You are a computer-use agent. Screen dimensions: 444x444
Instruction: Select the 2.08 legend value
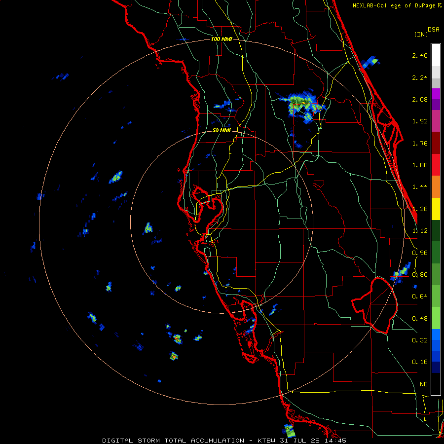pyautogui.click(x=420, y=99)
